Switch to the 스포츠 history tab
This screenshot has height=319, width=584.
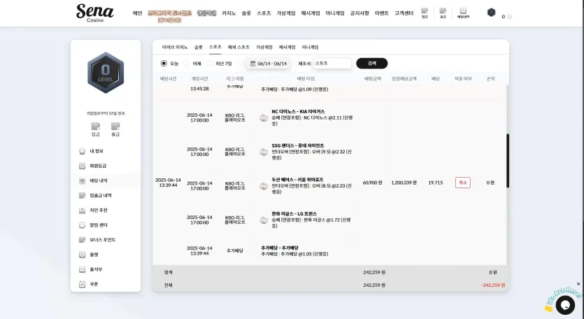coord(215,47)
